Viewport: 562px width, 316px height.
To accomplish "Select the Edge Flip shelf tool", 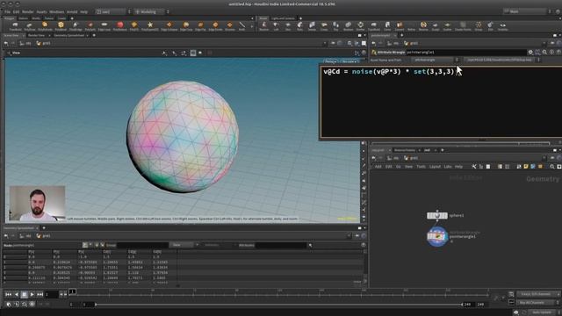I will click(200, 26).
